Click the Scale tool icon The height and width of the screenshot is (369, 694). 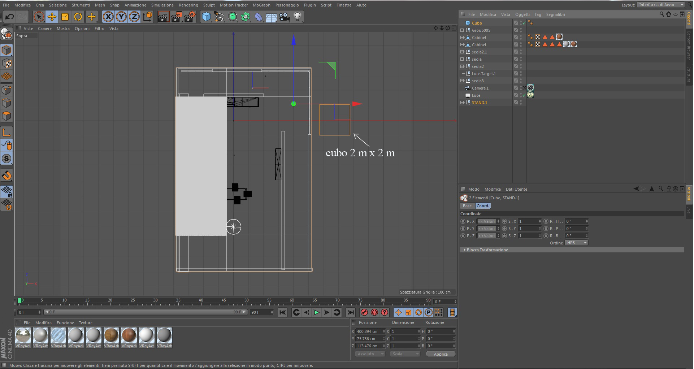point(65,17)
